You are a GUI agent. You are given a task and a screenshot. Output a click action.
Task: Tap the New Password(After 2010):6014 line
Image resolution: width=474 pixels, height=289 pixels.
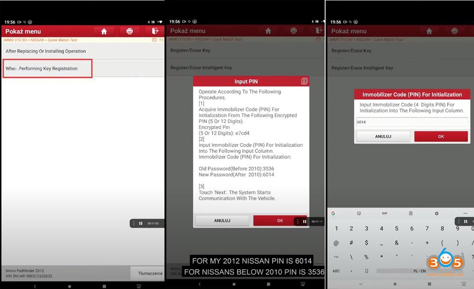point(237,175)
